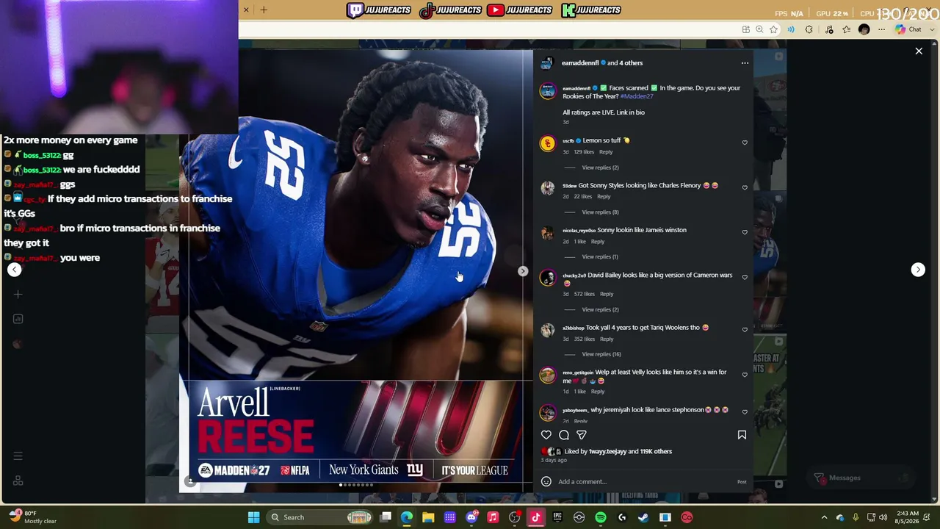Open the Edge favorites list icon
940x529 pixels.
point(847,29)
